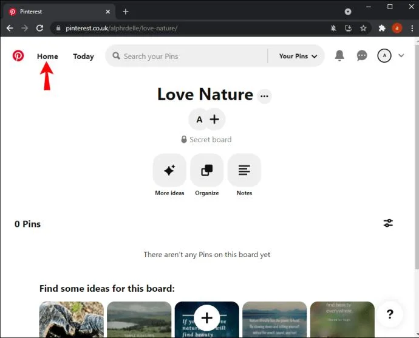
Task: Click the site lock icon
Action: 58,28
